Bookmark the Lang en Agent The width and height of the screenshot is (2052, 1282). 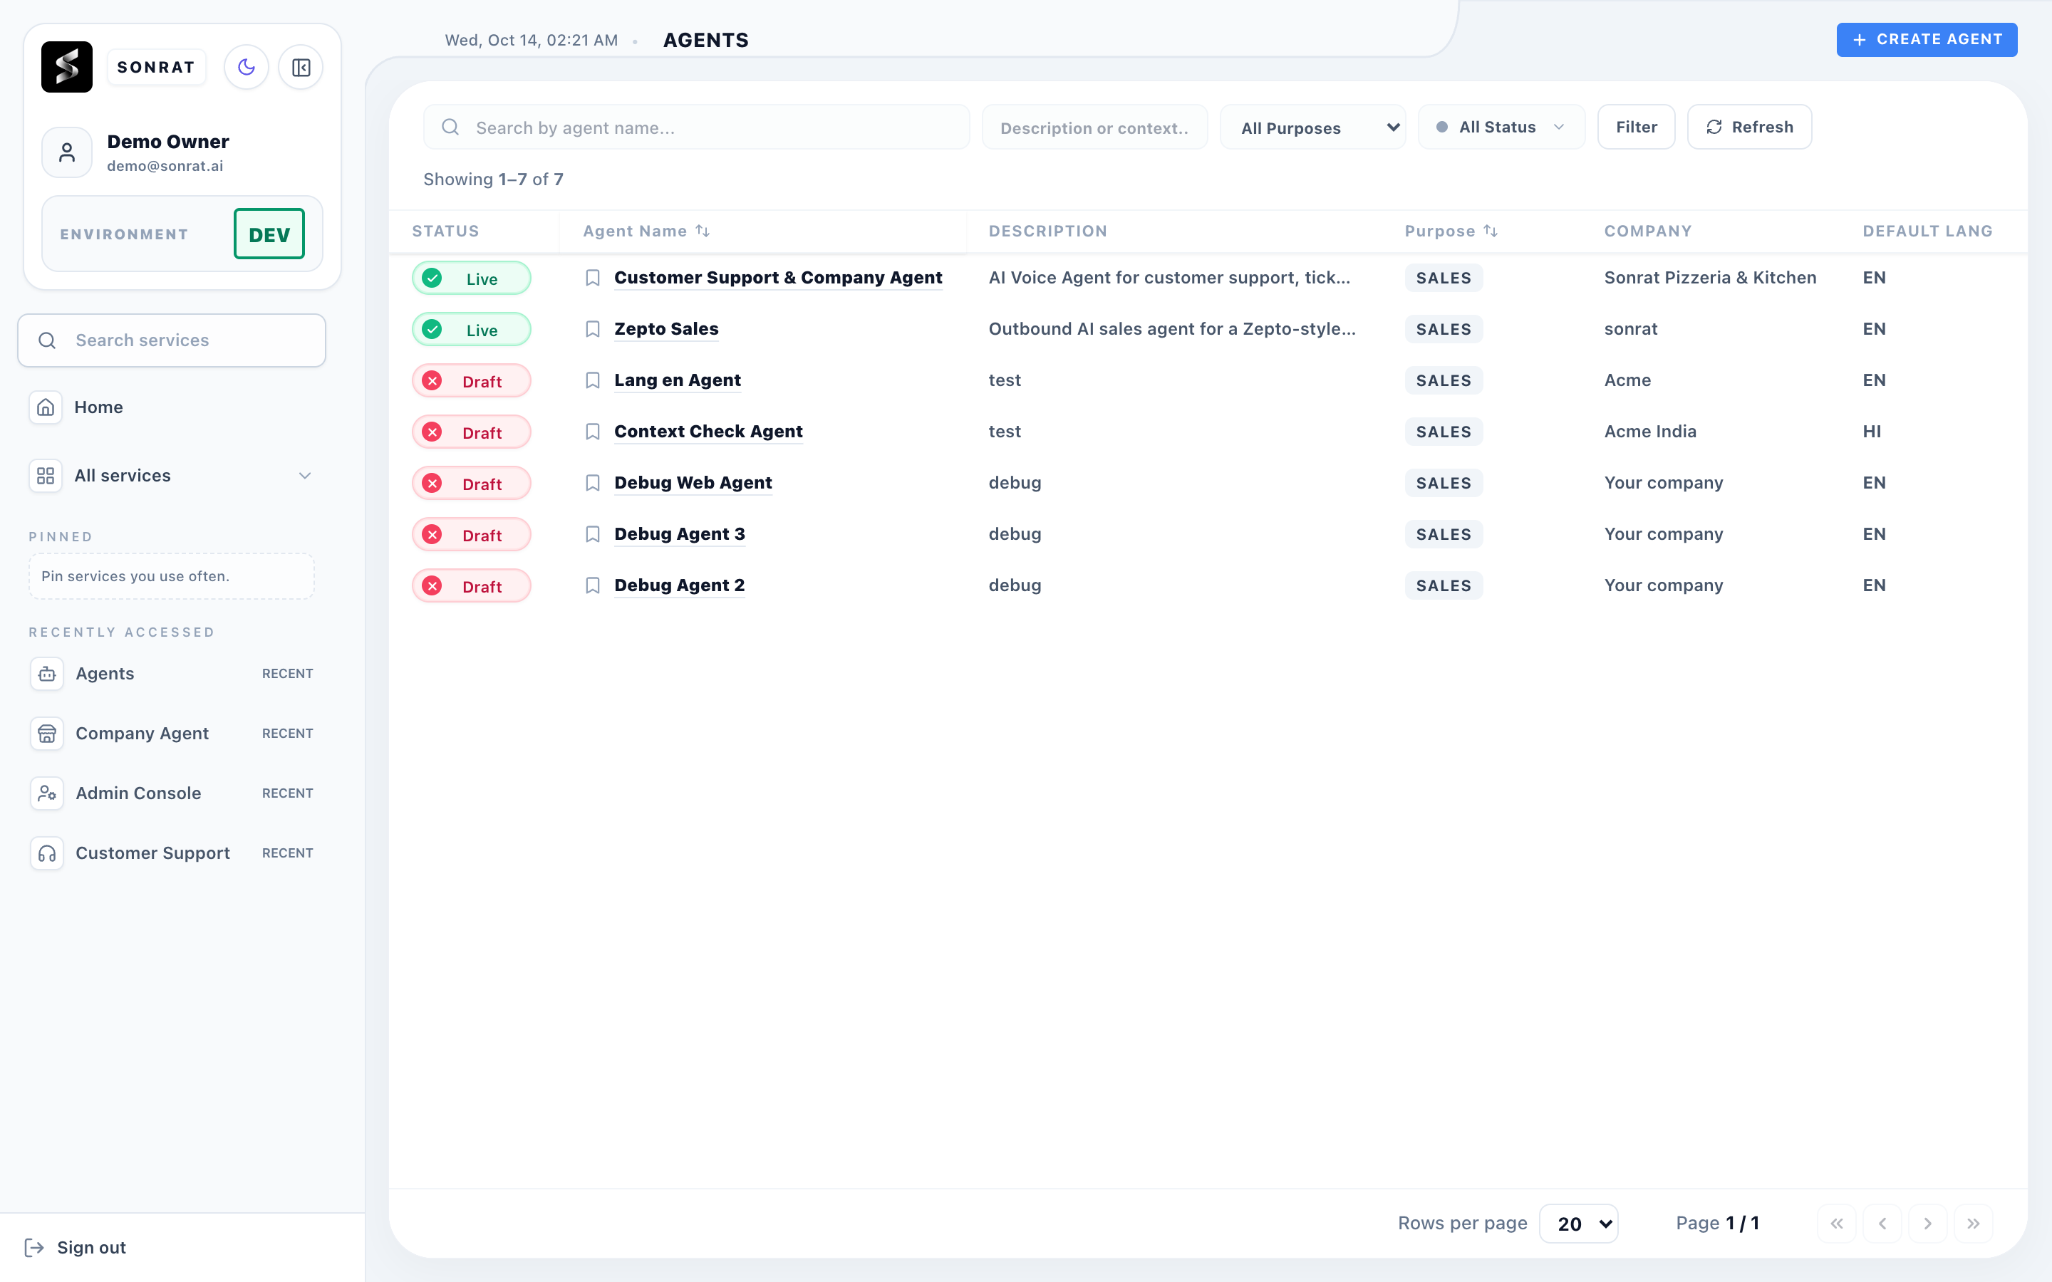593,381
